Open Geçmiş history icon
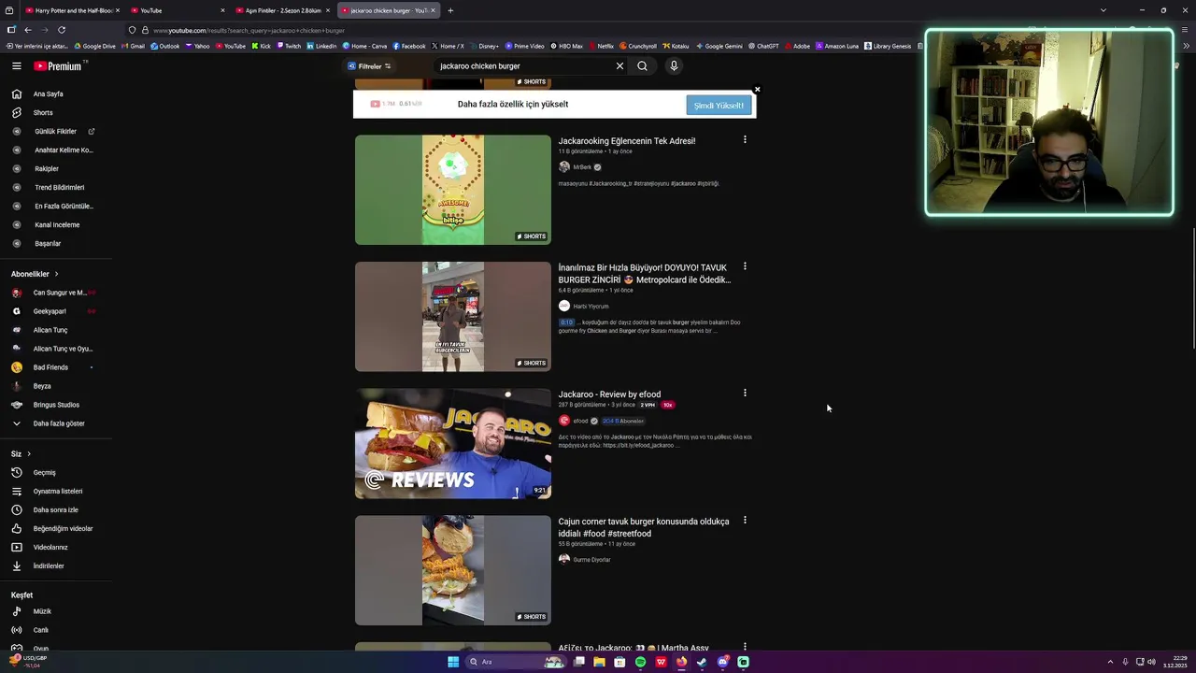This screenshot has width=1196, height=673. pos(16,473)
